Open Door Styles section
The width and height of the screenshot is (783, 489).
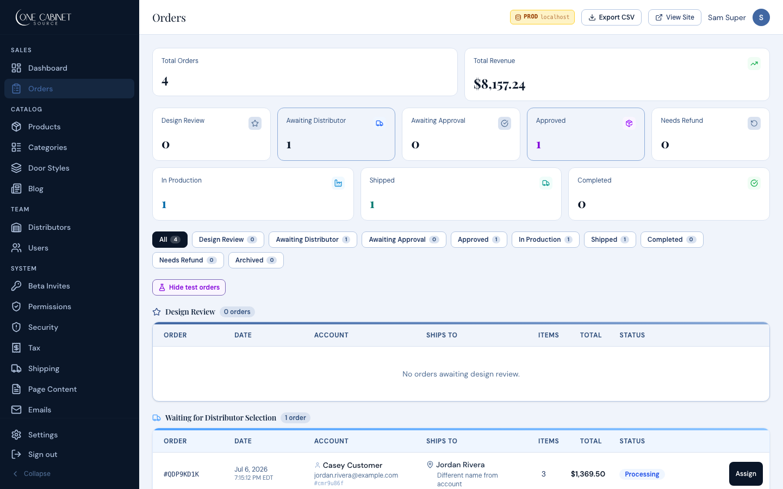point(69,168)
